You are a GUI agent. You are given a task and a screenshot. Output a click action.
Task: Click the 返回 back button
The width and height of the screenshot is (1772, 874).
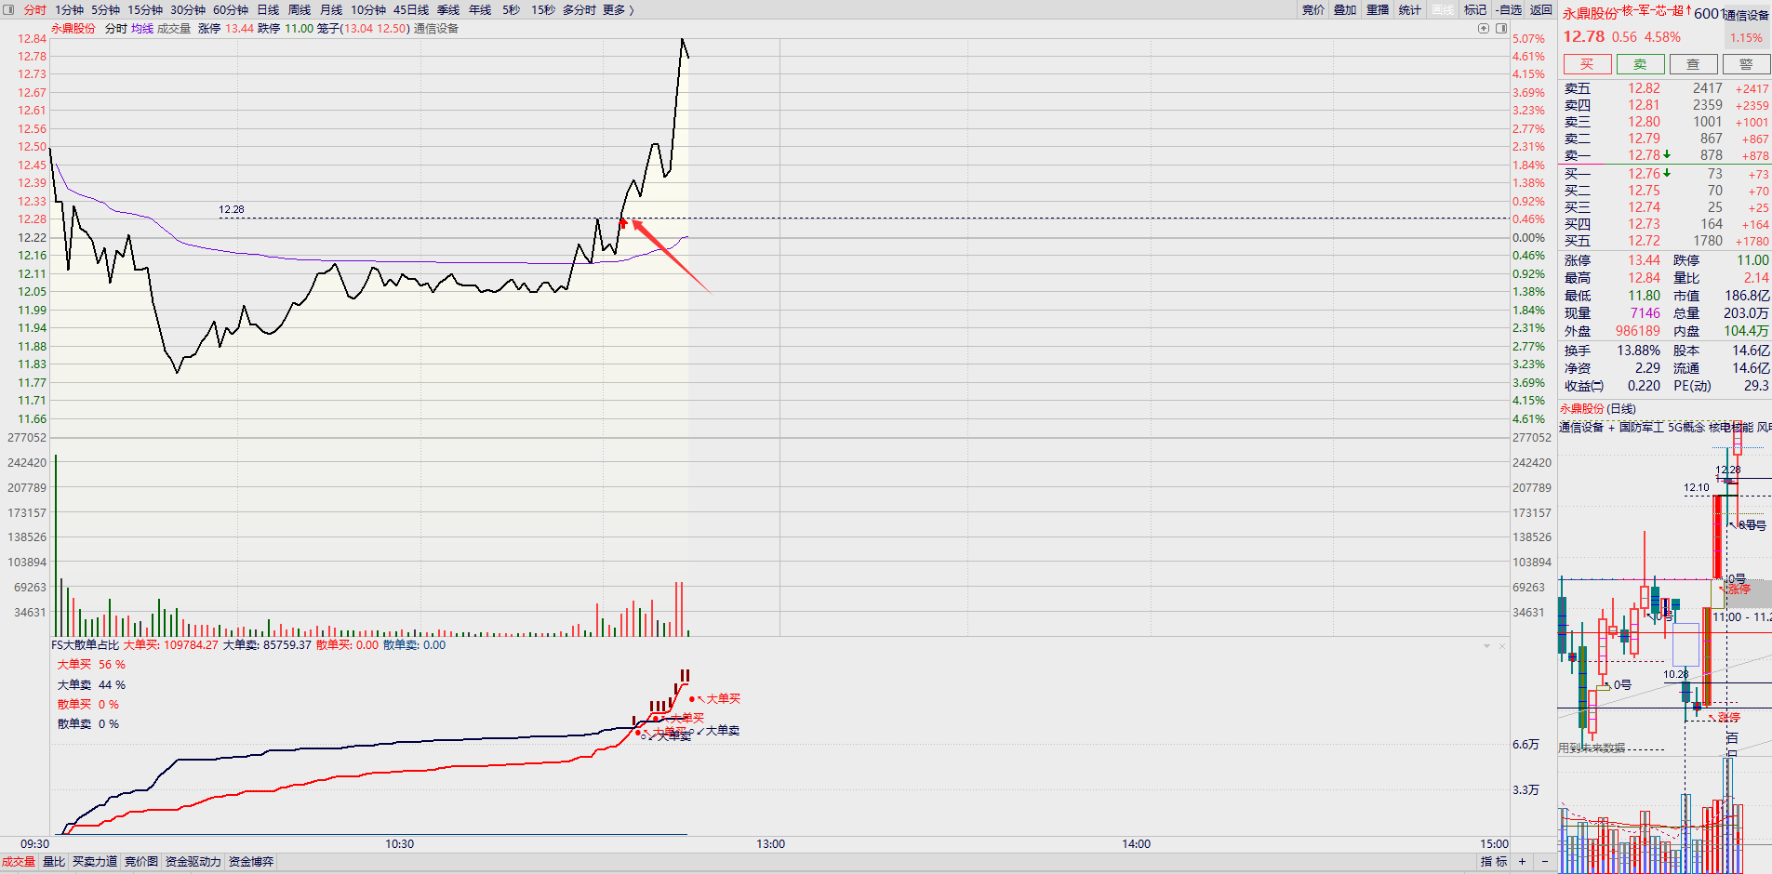1541,9
